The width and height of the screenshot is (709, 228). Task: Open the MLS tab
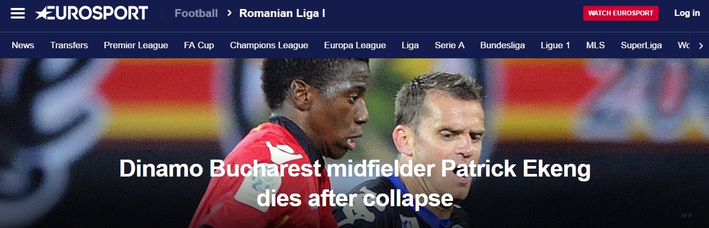tap(595, 46)
